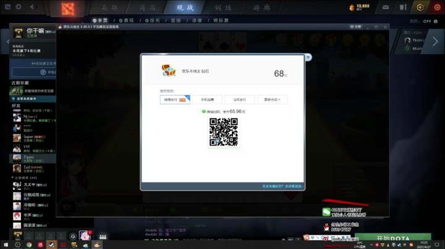Open the Windows notification center icon
Image resolution: width=445 pixels, height=249 pixels.
(437, 245)
